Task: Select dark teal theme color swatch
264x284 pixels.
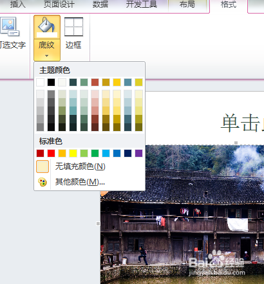Action: pyautogui.click(x=73, y=82)
